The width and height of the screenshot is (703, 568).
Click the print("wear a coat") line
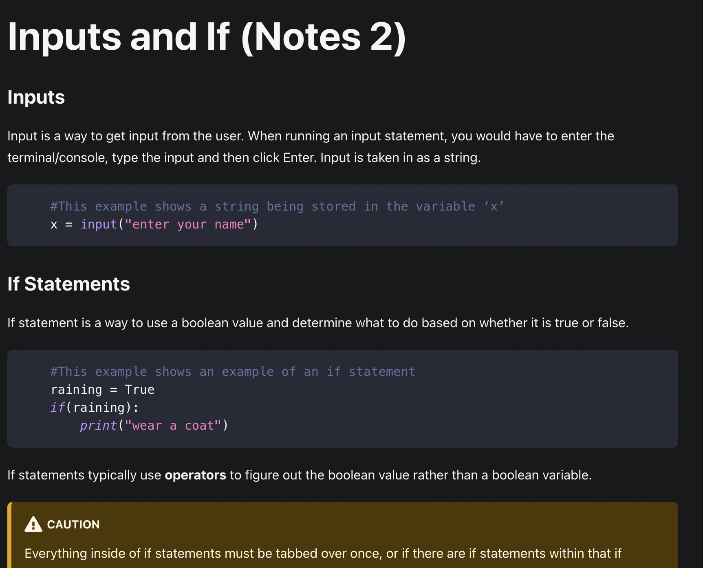coord(154,426)
